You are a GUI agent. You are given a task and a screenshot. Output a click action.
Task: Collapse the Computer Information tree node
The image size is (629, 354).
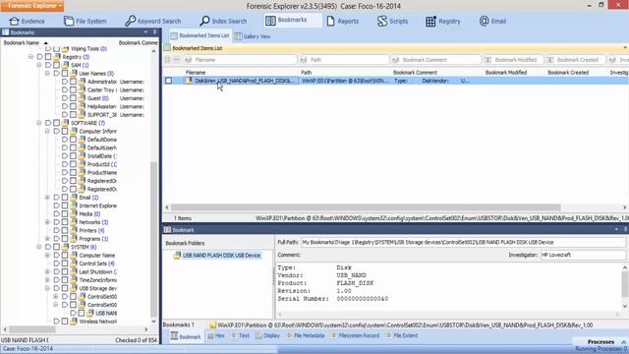47,131
